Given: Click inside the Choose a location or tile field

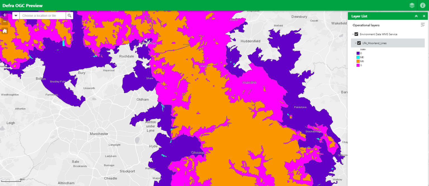Looking at the screenshot, I should 42,16.
